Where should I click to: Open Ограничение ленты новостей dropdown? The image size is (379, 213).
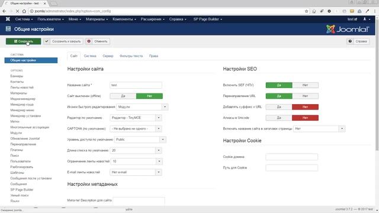137,161
